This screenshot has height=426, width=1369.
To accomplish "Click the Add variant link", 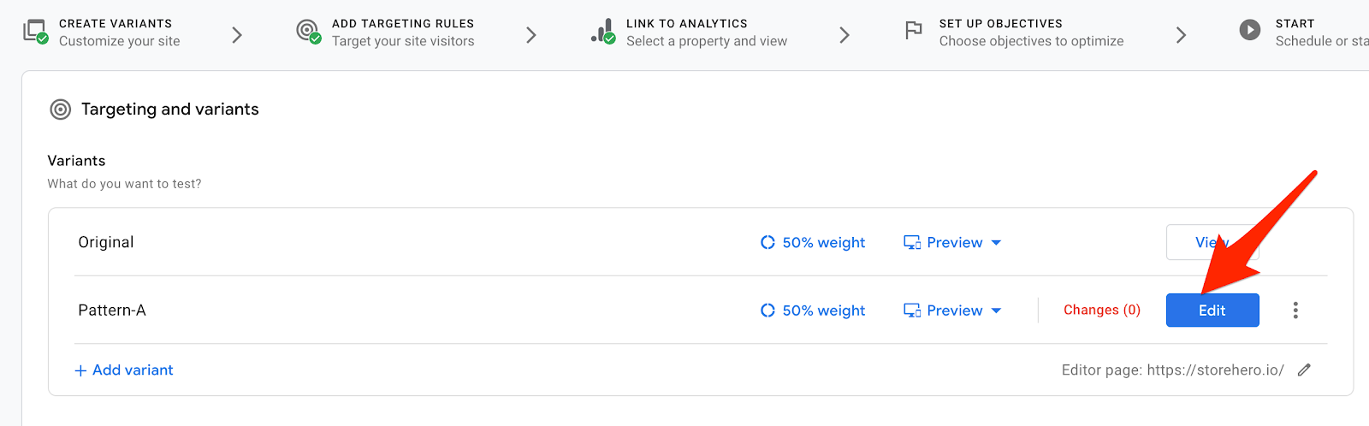I will [124, 370].
